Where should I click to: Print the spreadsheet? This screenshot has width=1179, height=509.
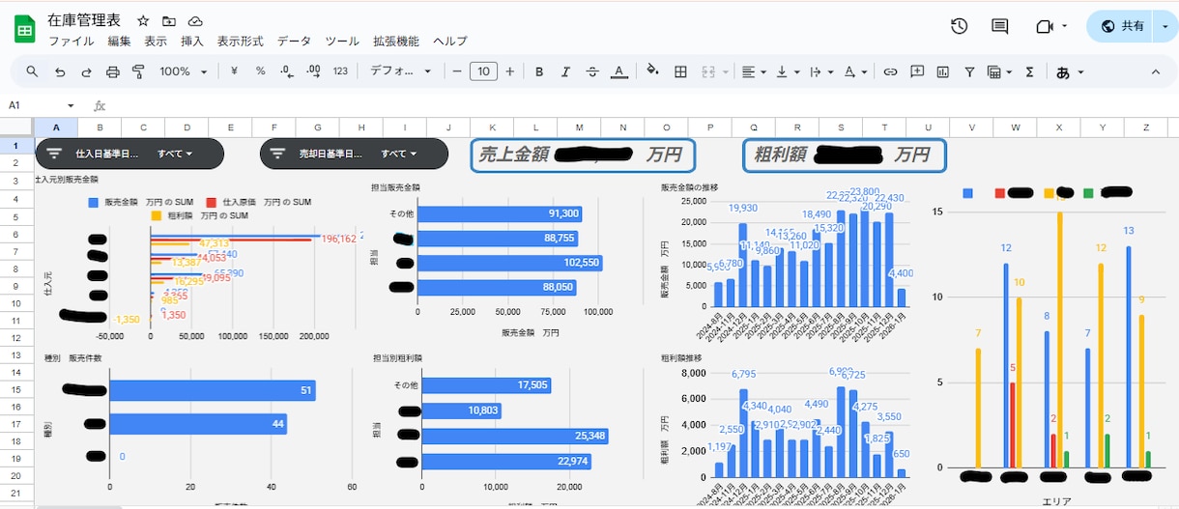[112, 71]
